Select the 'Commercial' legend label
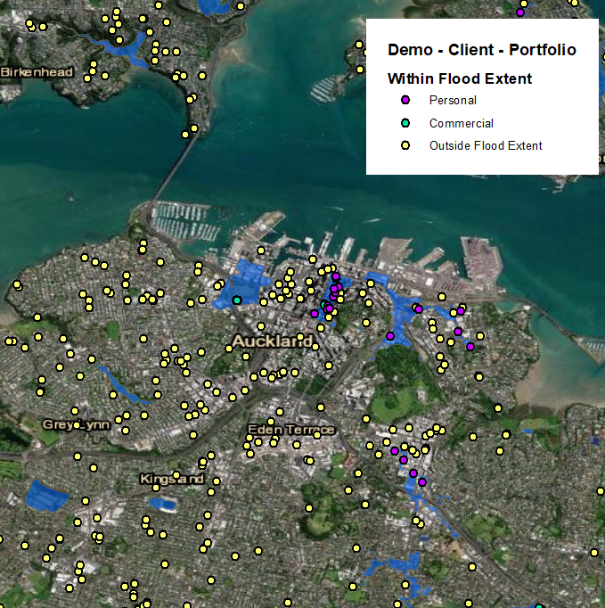The image size is (605, 608). 462,123
